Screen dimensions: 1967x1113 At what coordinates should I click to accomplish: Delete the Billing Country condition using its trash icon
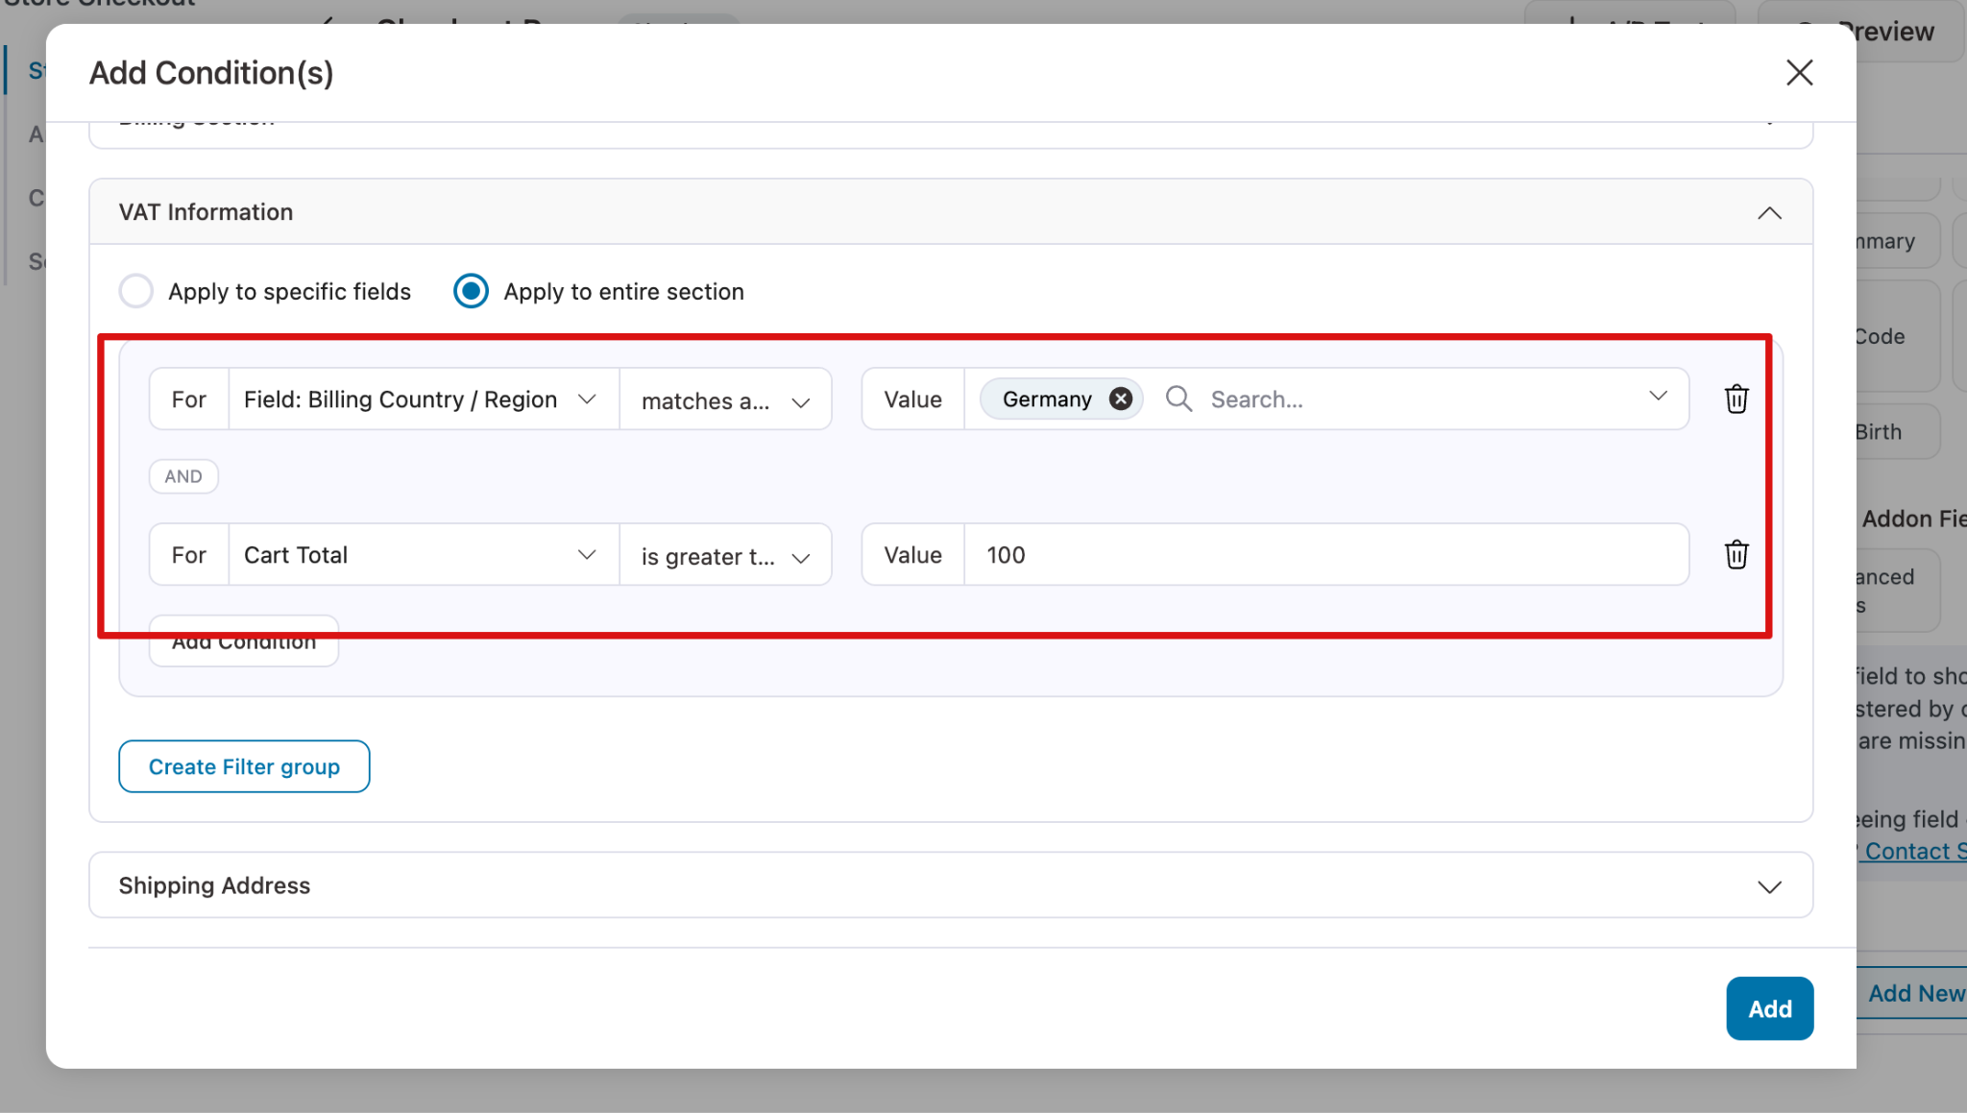point(1736,399)
